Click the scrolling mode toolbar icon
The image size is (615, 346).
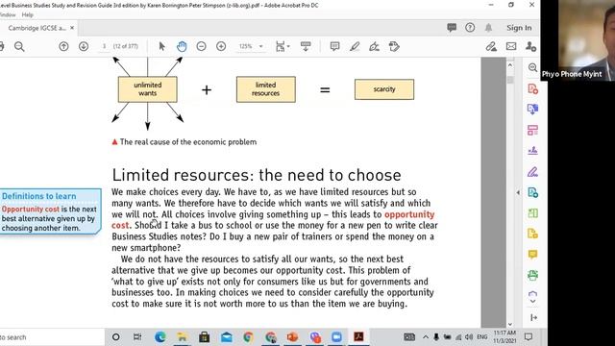tap(306, 46)
